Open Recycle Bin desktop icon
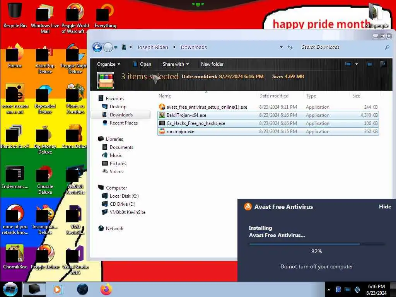Viewport: 396px width, 297px height. click(x=15, y=15)
